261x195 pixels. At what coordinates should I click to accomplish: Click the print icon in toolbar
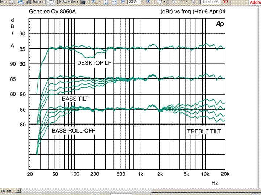tap(12, 2)
